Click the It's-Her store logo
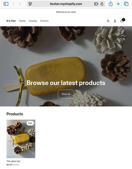This screenshot has width=132, height=169. 11,21
